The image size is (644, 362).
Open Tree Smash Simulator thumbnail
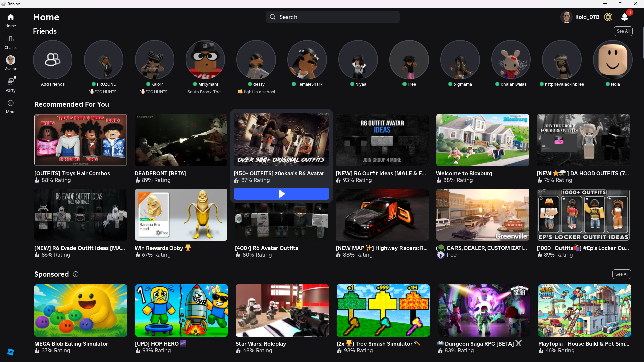(x=383, y=310)
